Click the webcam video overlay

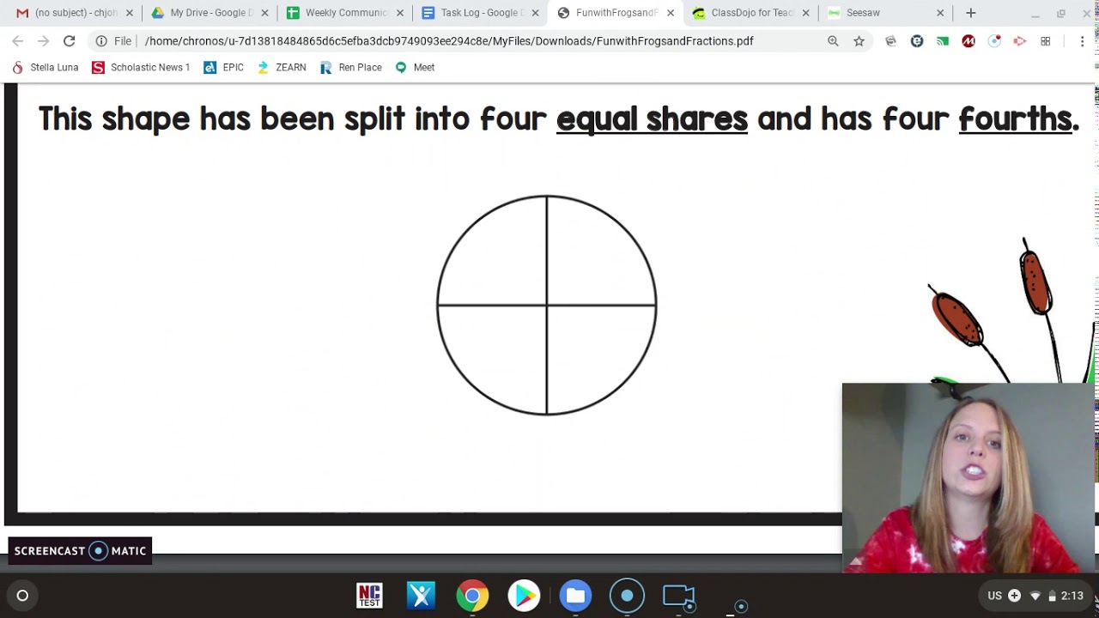click(x=970, y=478)
